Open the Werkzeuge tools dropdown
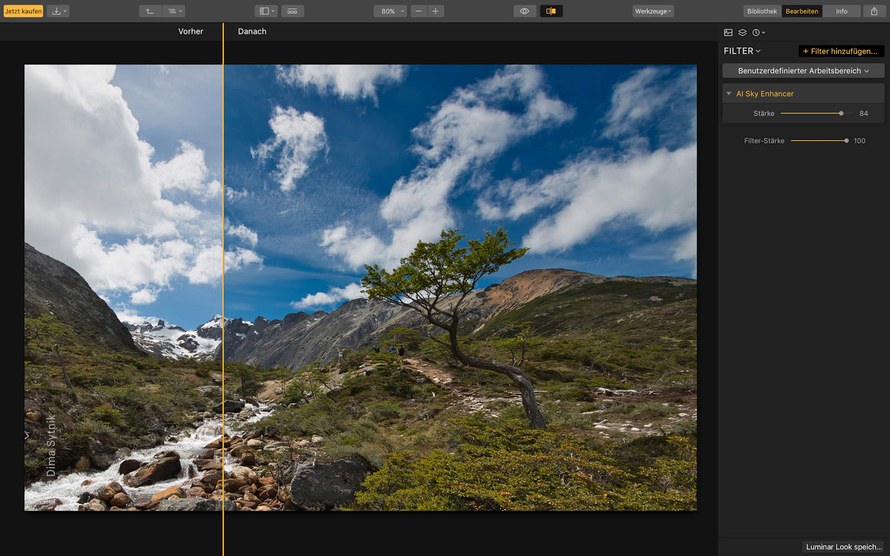The height and width of the screenshot is (556, 890). point(652,11)
